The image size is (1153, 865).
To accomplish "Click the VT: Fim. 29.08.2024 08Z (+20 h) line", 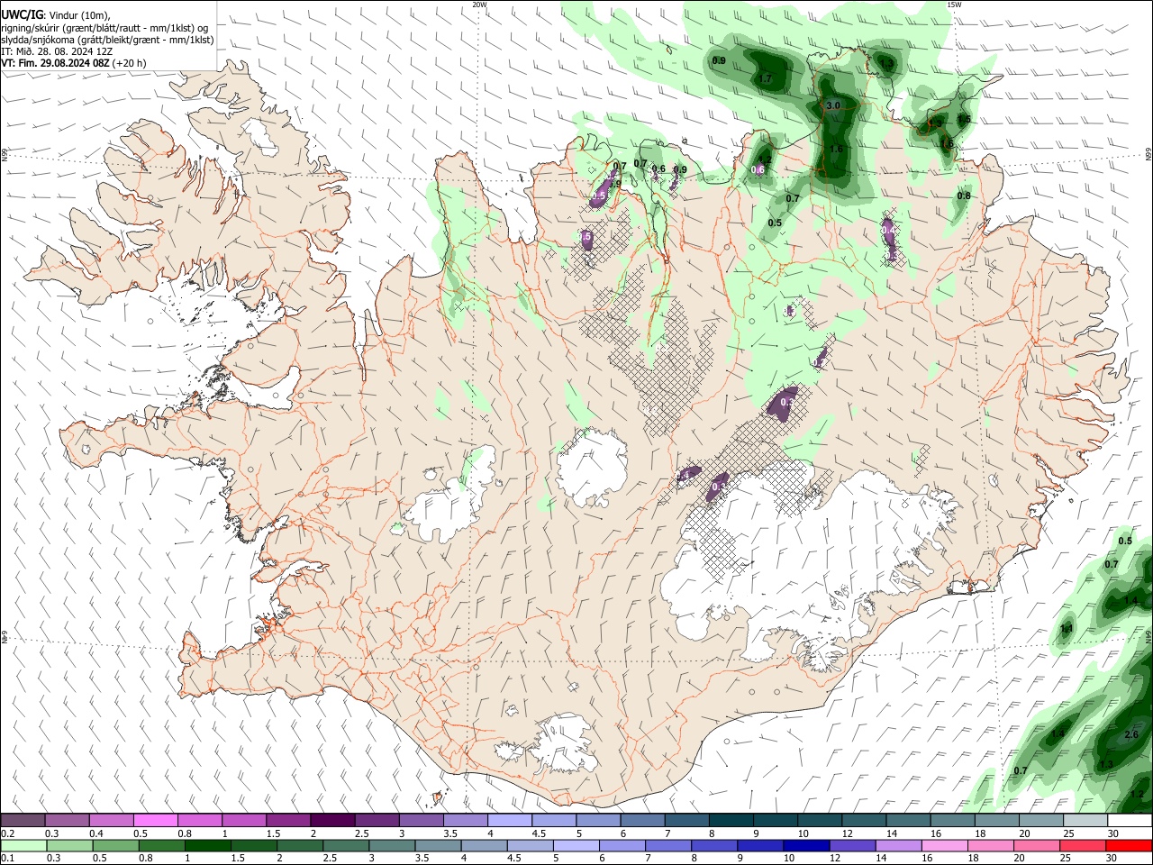I will pyautogui.click(x=74, y=63).
